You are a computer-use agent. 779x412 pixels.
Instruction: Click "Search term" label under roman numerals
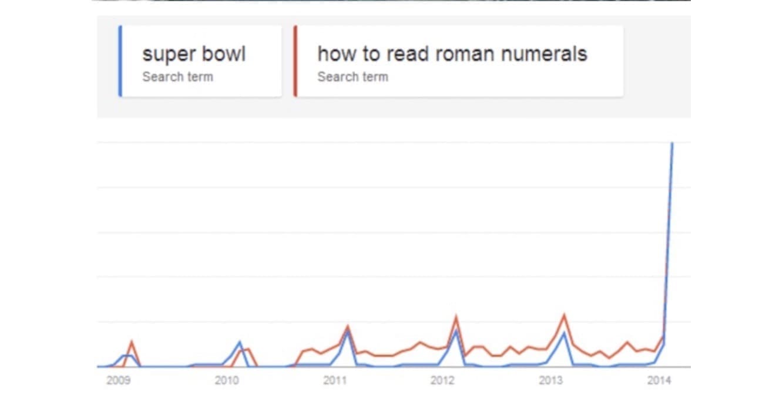click(x=352, y=77)
